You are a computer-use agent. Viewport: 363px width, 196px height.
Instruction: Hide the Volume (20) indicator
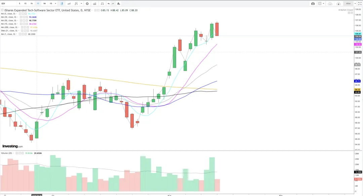17,153
